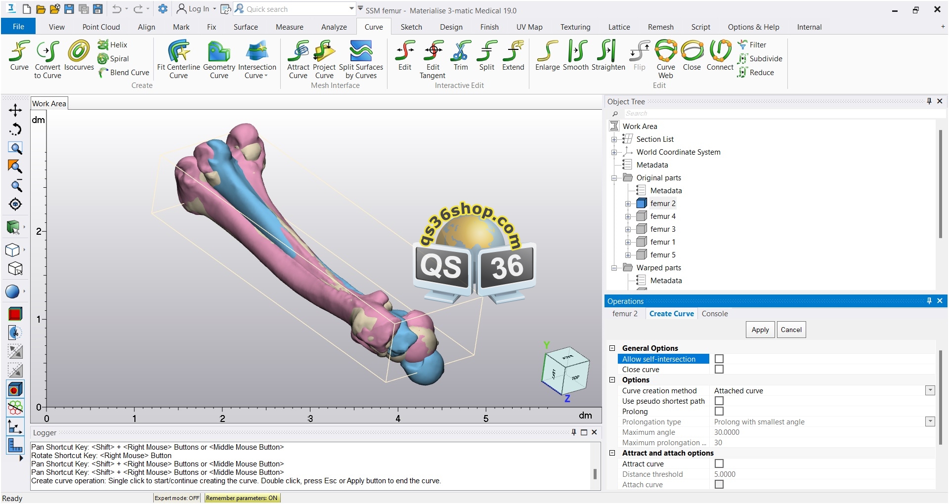The width and height of the screenshot is (949, 504).
Task: Select femur 3 in Object Tree
Action: 662,229
